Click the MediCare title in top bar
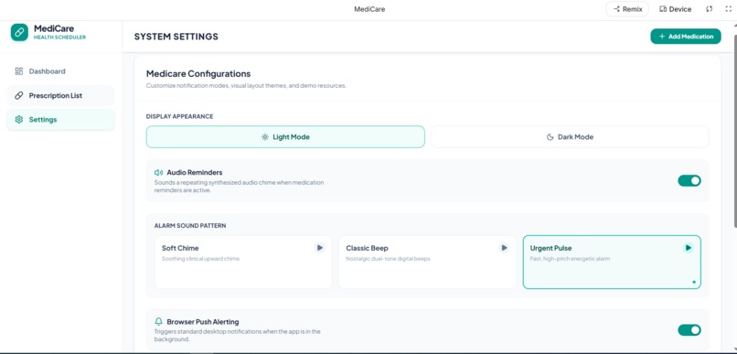737x354 pixels. click(369, 9)
